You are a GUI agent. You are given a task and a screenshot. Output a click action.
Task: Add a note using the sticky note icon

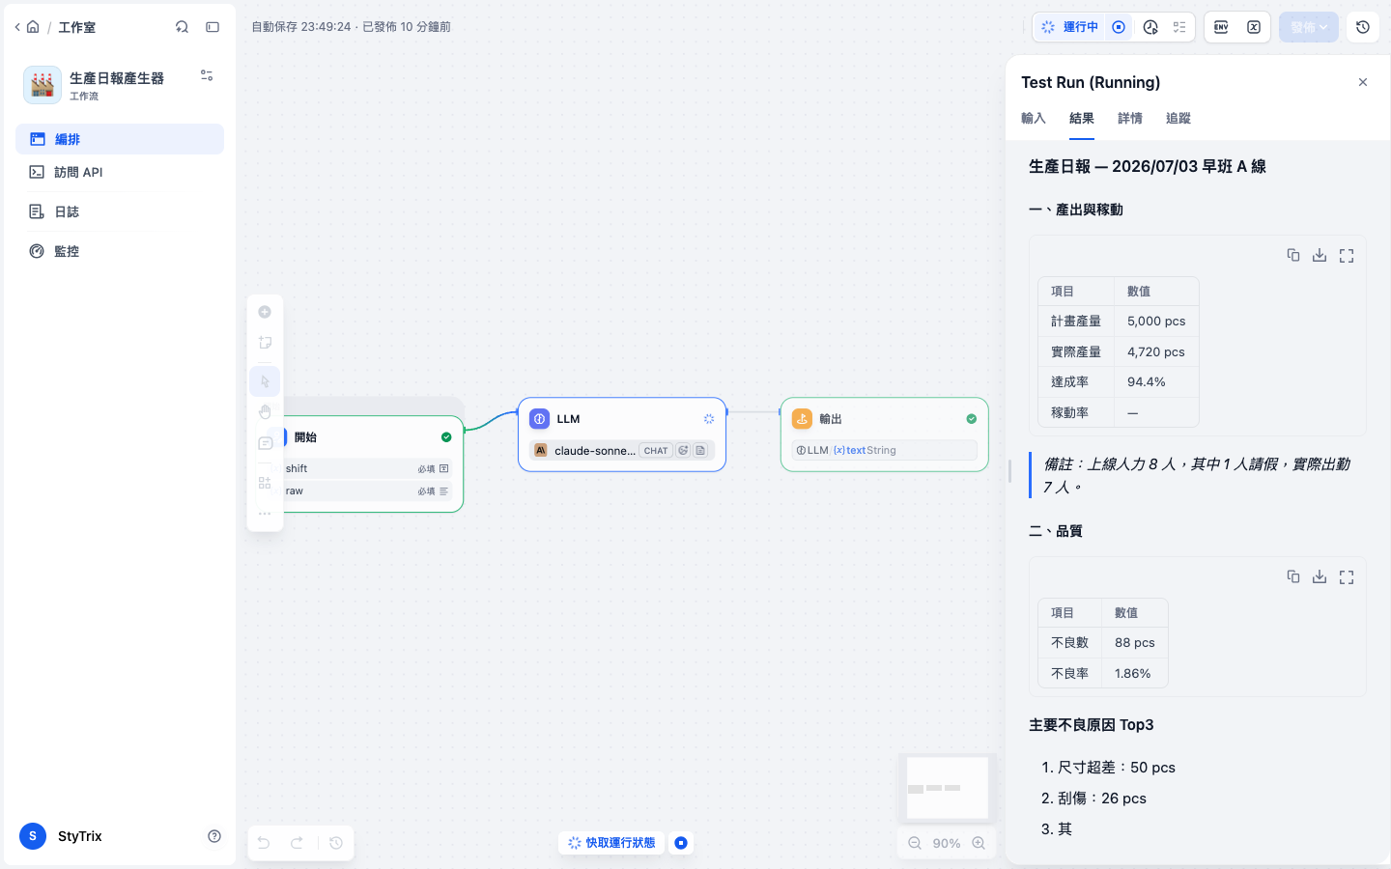(265, 343)
